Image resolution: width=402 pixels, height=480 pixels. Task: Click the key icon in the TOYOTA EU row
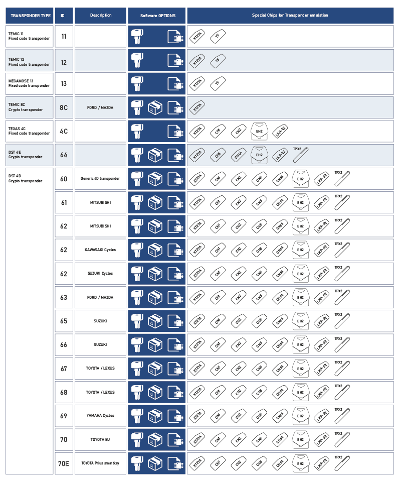click(138, 439)
